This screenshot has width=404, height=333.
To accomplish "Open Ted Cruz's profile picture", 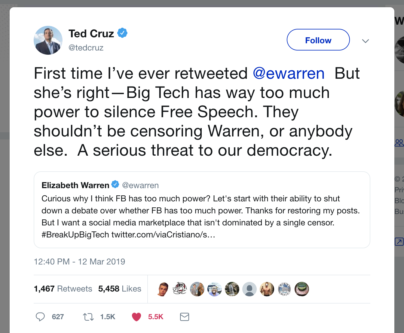I will pyautogui.click(x=48, y=40).
